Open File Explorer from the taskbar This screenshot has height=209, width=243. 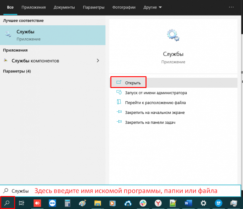pos(98,203)
